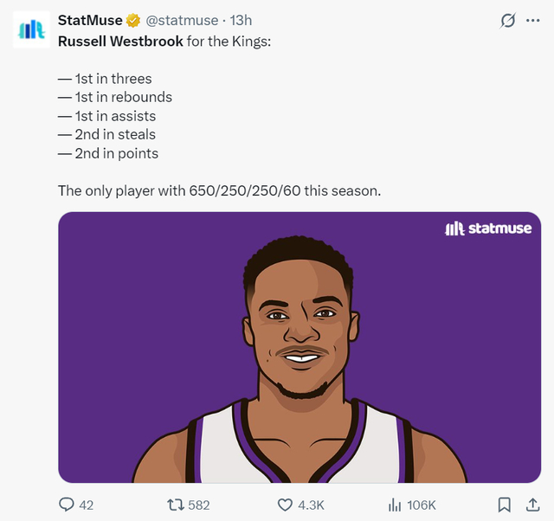Screen dimensions: 554x521
Task: Open the Westbrook illustration image
Action: (299, 363)
